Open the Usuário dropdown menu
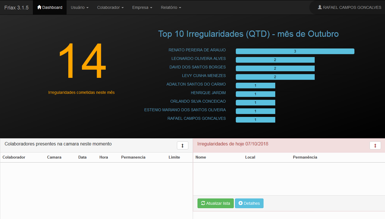The width and height of the screenshot is (385, 219). 79,7
